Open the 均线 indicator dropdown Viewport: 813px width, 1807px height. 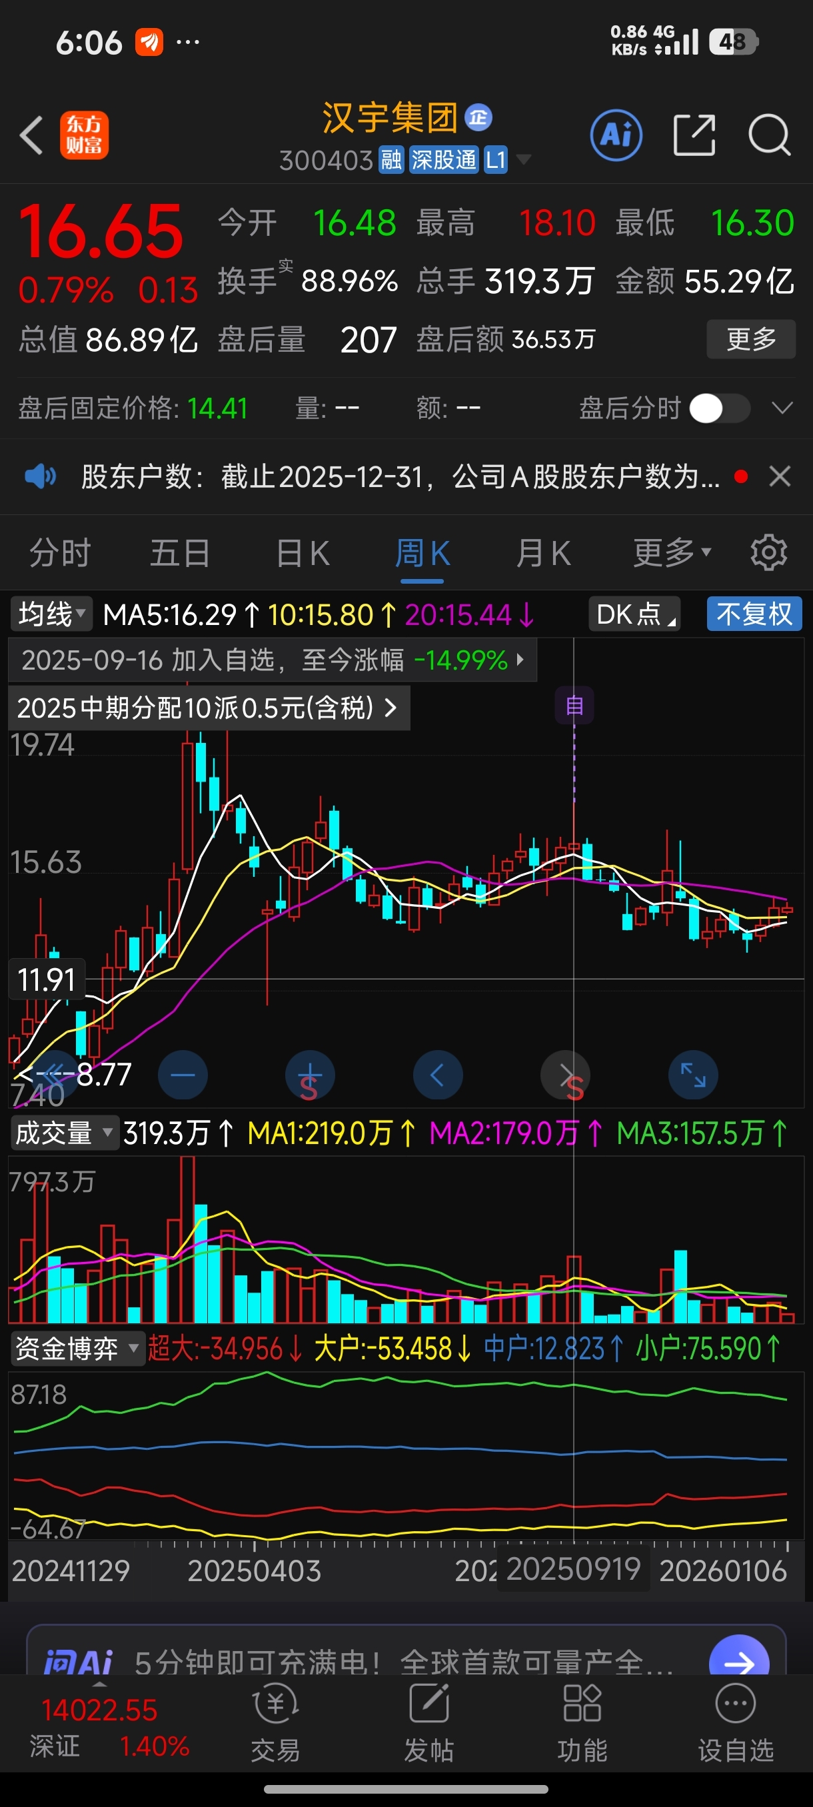[51, 614]
